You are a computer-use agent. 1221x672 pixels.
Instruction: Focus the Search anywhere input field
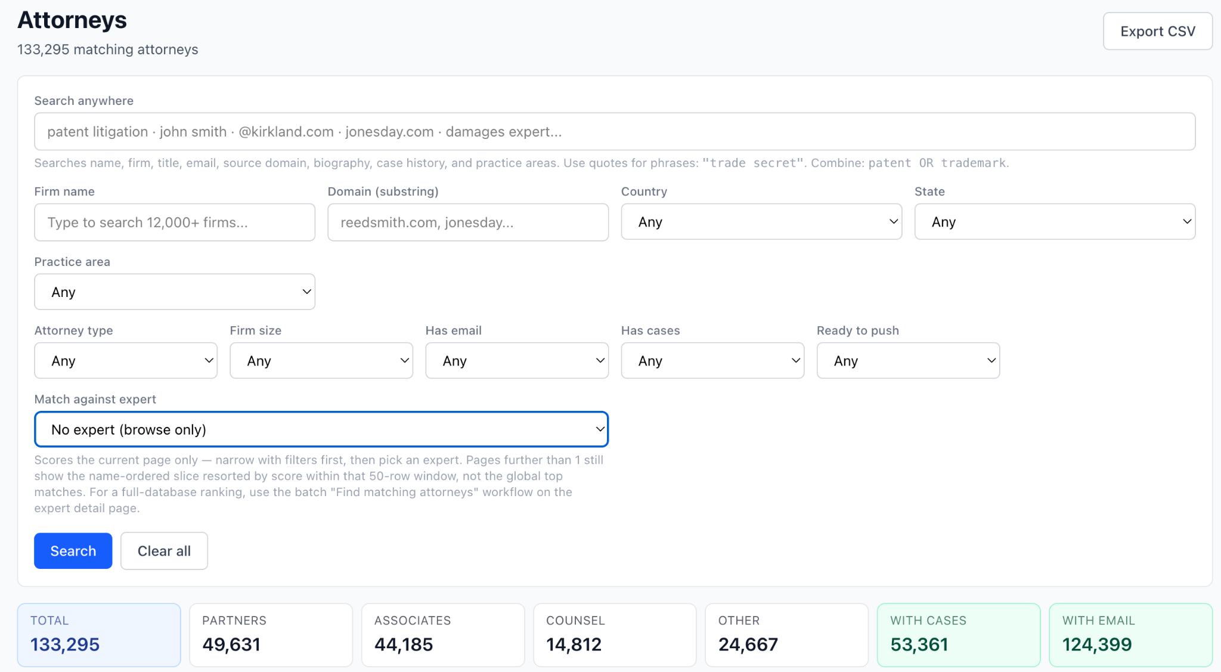pos(615,131)
